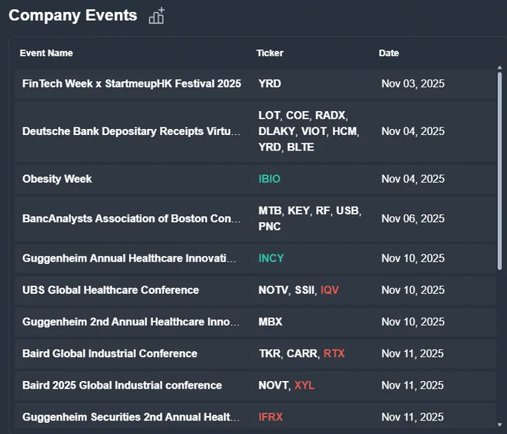Sort by the Date column header

tap(388, 53)
